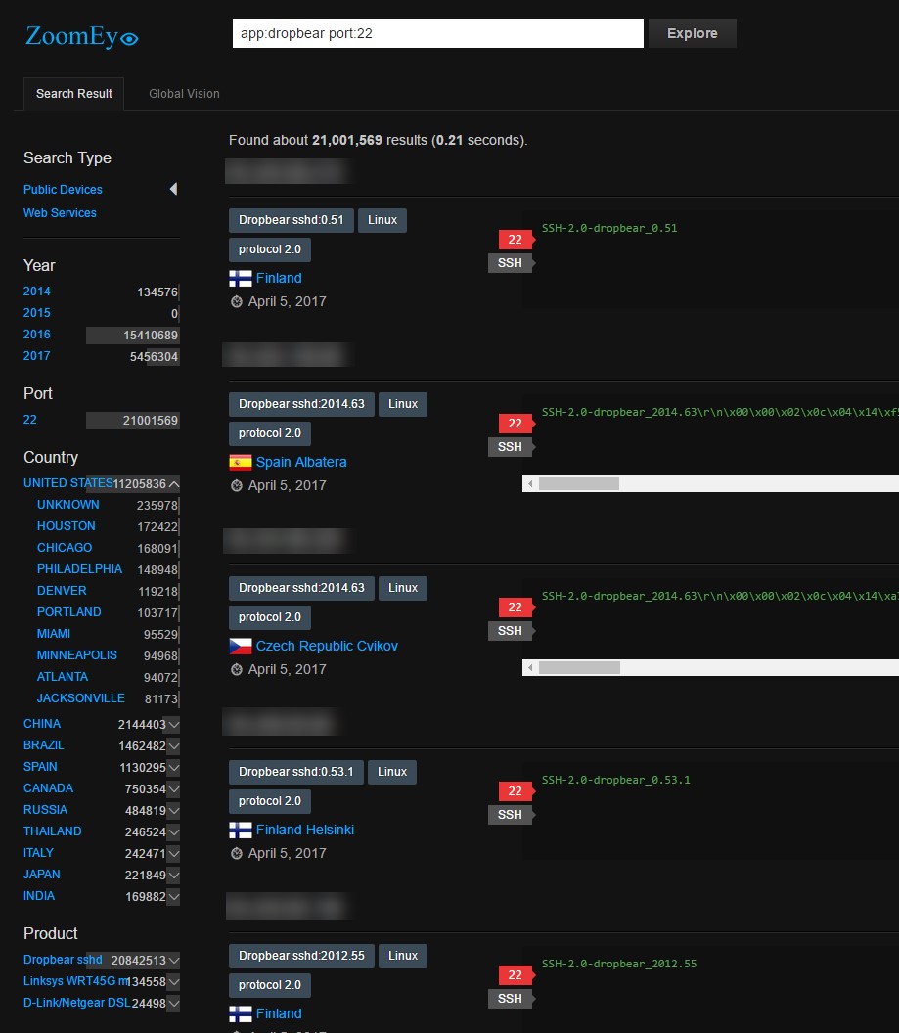Screen dimensions: 899x1033
Task: Filter by CHICAGO city
Action: coord(65,548)
